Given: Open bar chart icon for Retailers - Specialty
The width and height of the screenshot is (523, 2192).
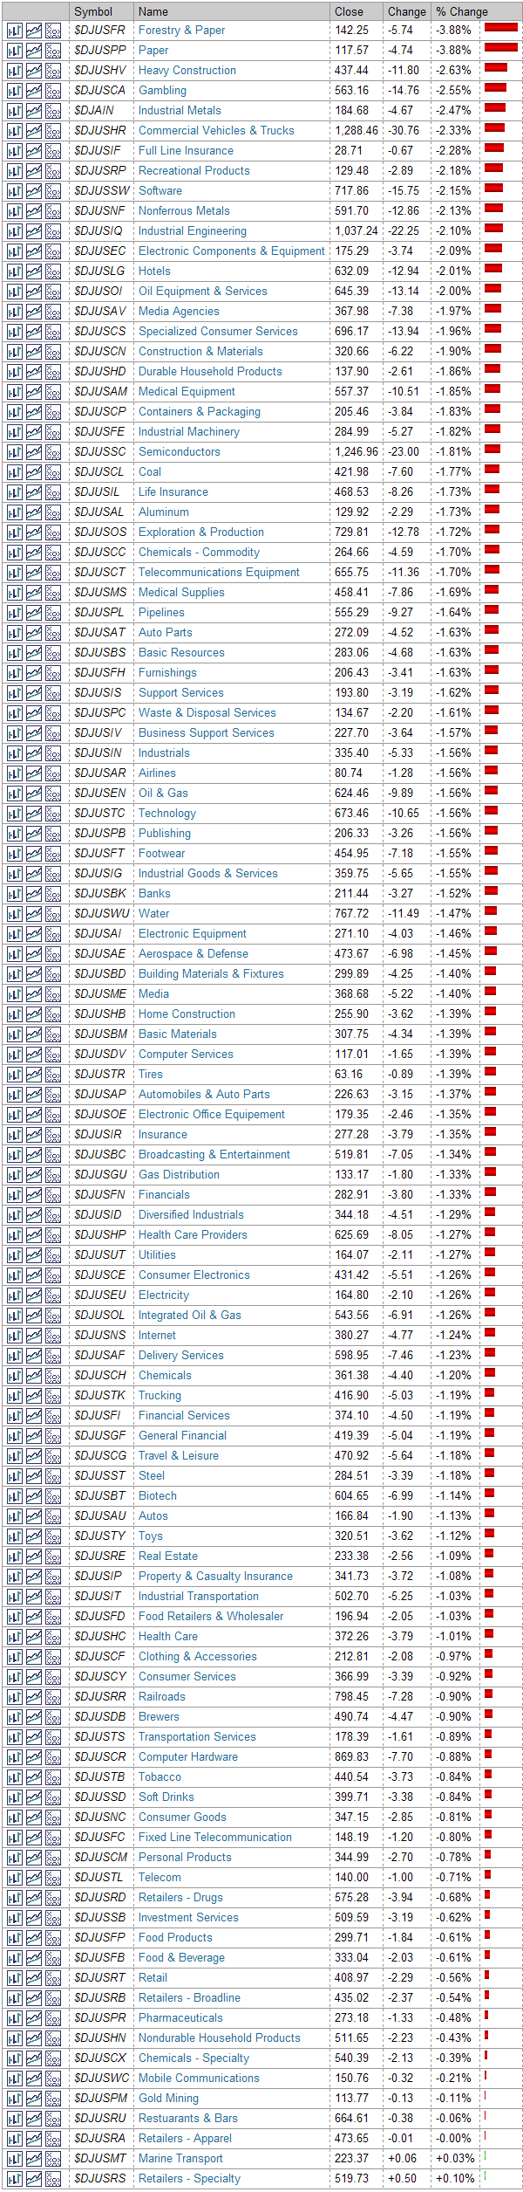Looking at the screenshot, I should pos(14,2179).
